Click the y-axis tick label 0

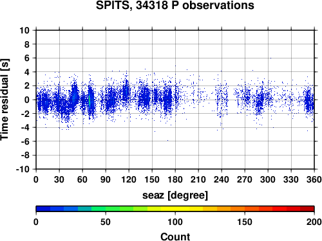(27, 100)
